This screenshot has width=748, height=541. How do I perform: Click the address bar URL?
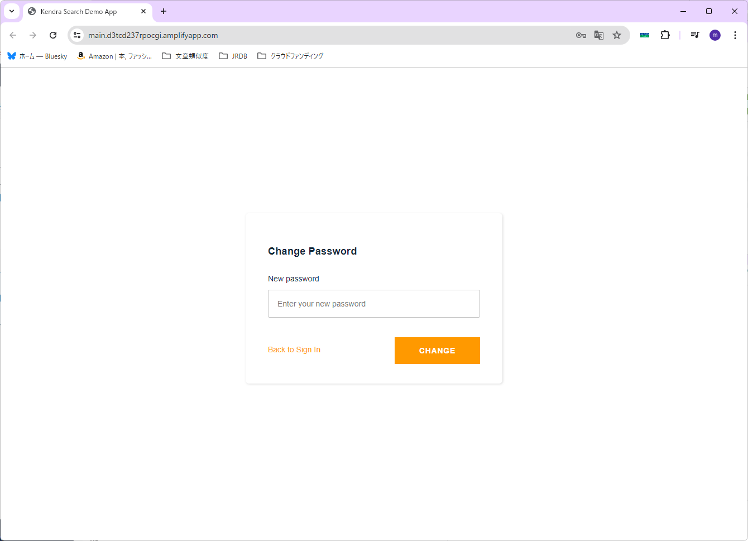(x=153, y=35)
